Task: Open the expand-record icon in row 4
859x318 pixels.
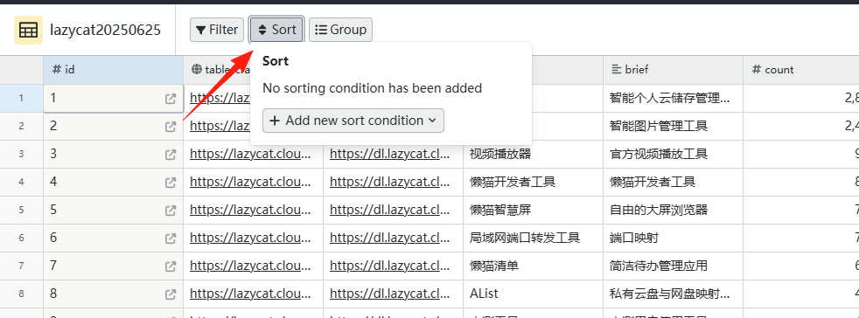Action: (x=171, y=183)
